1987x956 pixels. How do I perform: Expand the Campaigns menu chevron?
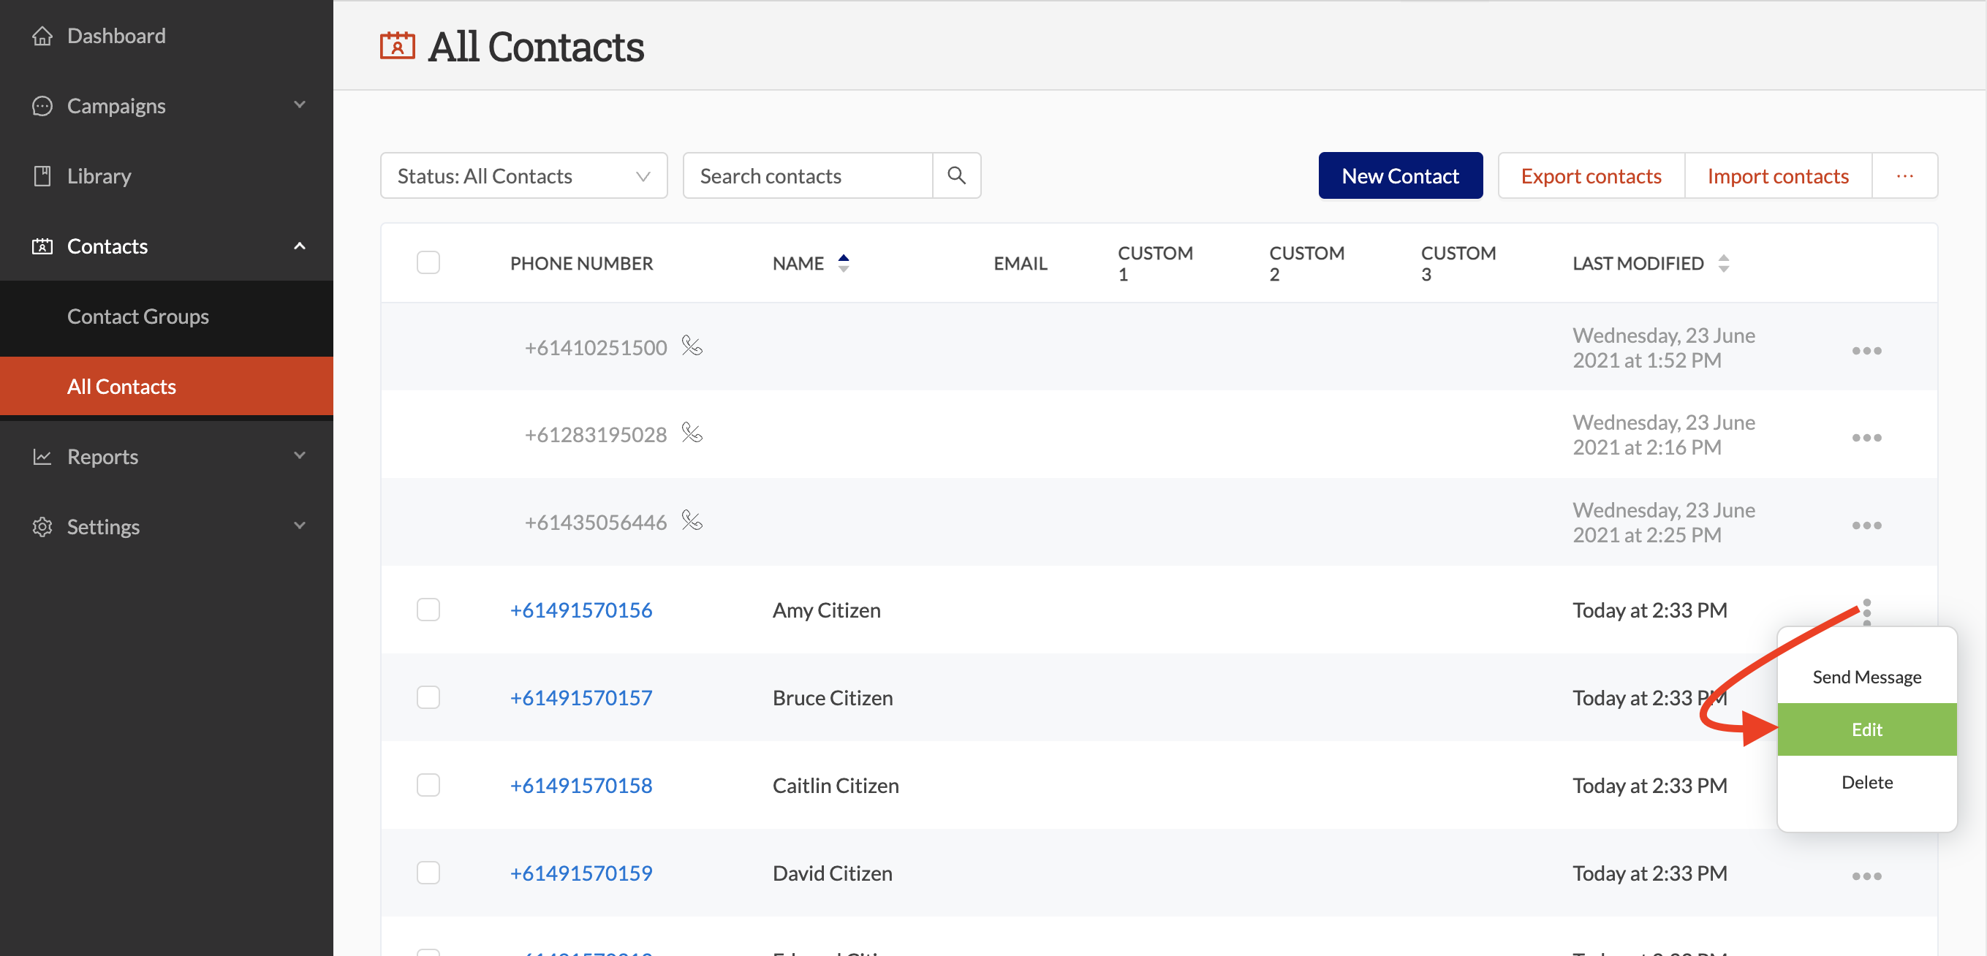300,105
